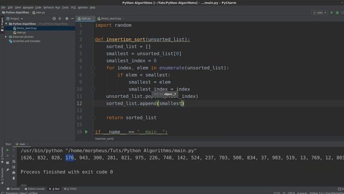Image resolution: width=344 pixels, height=194 pixels.
Task: Toggle scroll to end in Run console
Action: (x=13, y=167)
